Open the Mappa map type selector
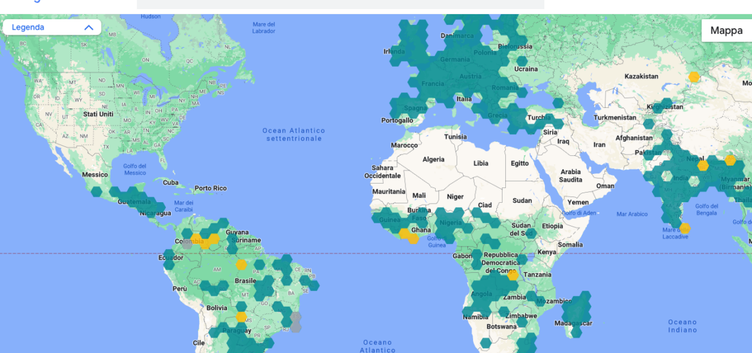The width and height of the screenshot is (752, 353). (x=726, y=30)
